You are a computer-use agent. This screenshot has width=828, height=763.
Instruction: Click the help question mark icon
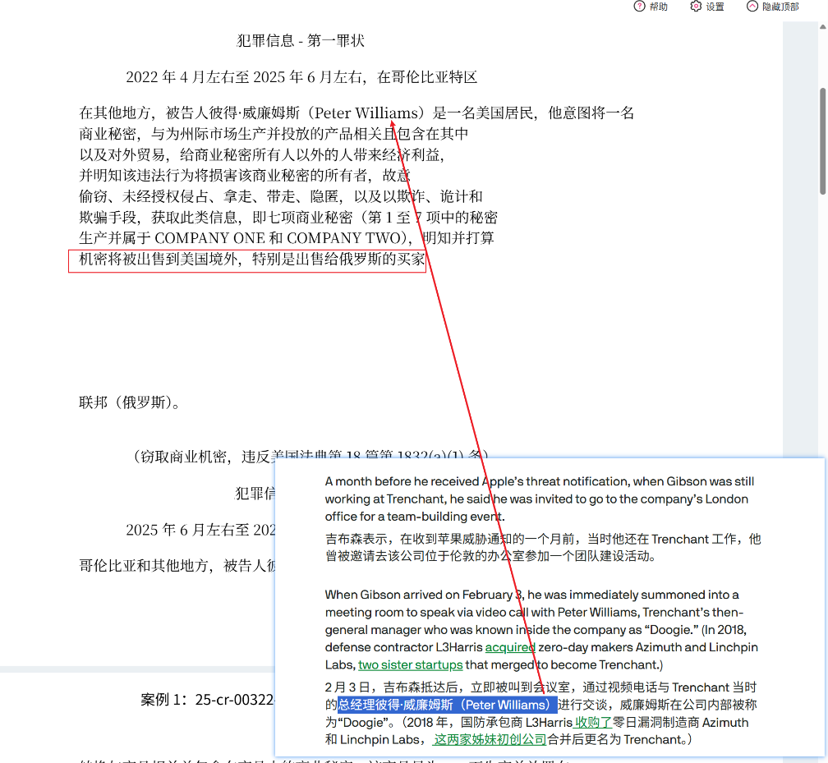coord(640,7)
